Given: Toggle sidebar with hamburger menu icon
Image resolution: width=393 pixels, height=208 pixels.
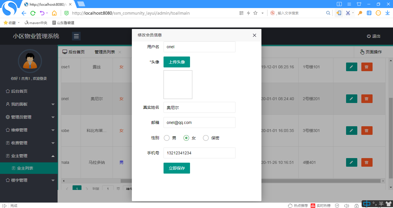Looking at the screenshot, I should point(76,36).
